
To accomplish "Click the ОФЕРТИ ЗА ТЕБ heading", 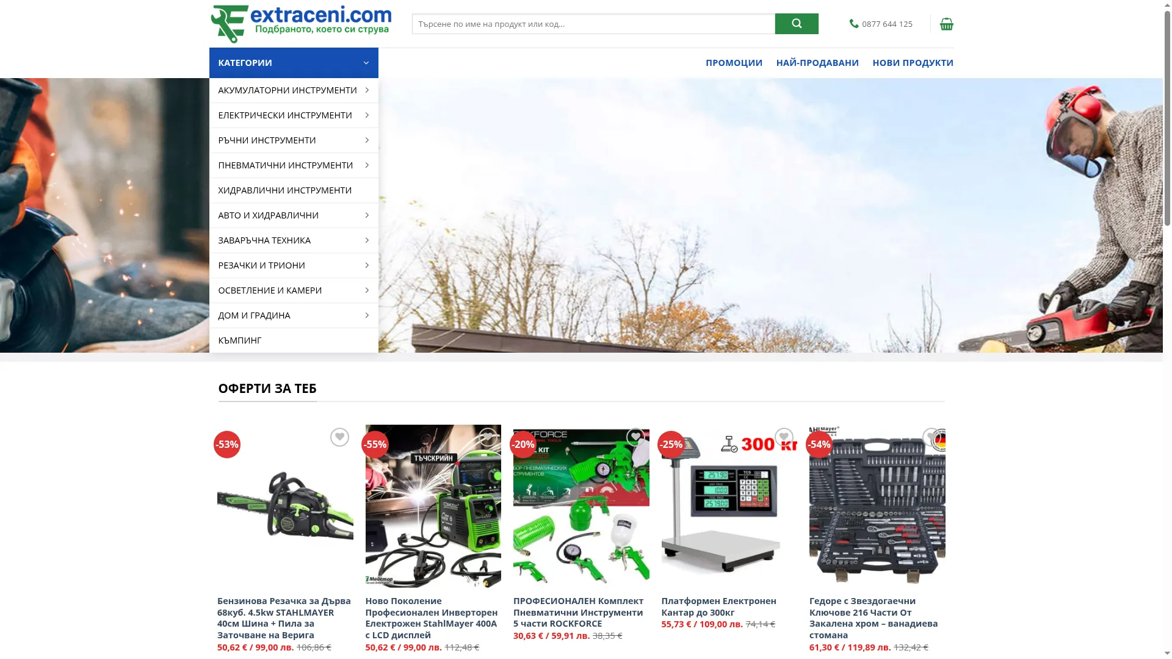I will [267, 389].
